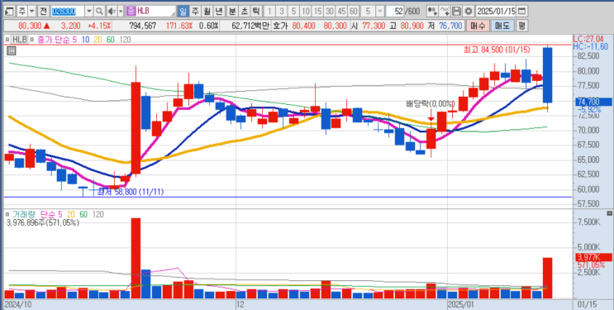614x310 pixels.
Task: Select the 년 yearly chart period
Action: point(218,11)
